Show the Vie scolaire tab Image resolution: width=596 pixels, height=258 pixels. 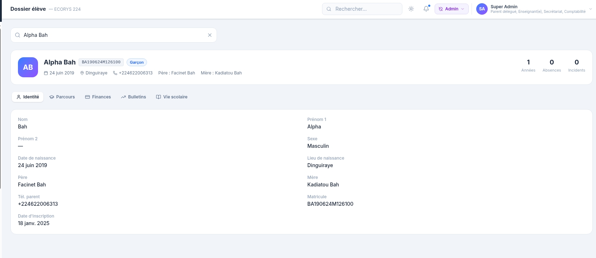click(x=172, y=97)
